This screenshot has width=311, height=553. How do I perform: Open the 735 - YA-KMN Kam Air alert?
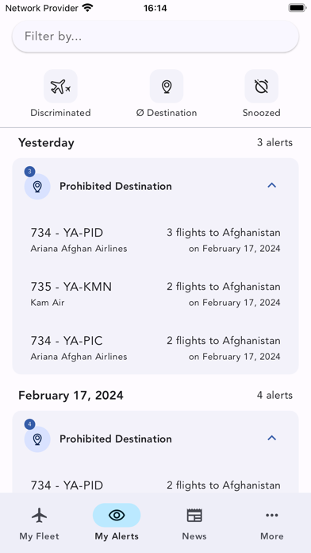click(x=155, y=294)
